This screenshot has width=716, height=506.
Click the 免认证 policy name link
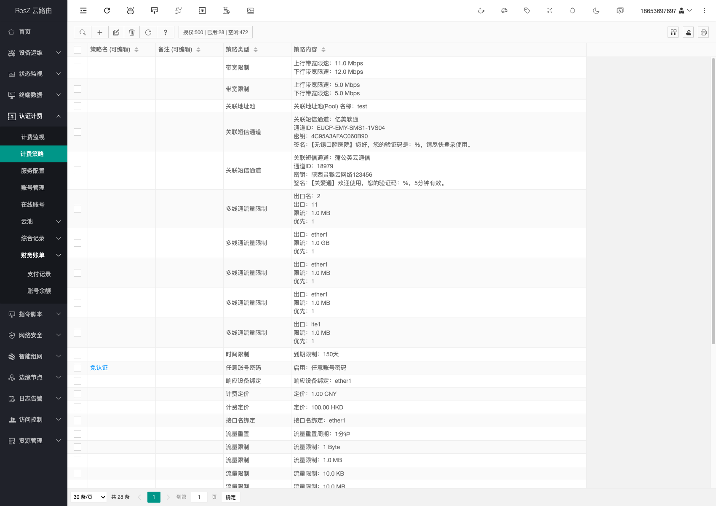click(x=99, y=368)
